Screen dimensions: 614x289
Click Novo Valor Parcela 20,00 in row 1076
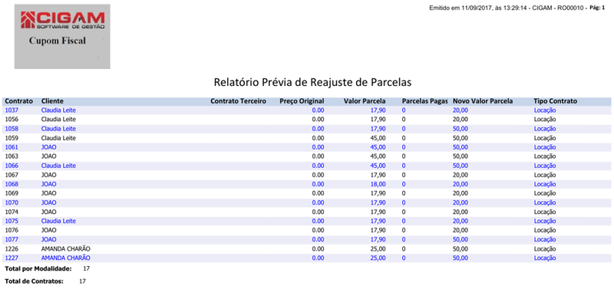pos(460,230)
